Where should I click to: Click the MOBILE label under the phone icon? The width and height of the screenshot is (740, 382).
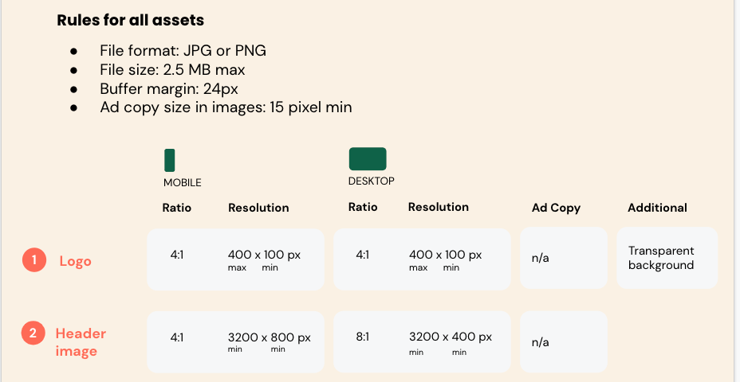pyautogui.click(x=183, y=182)
